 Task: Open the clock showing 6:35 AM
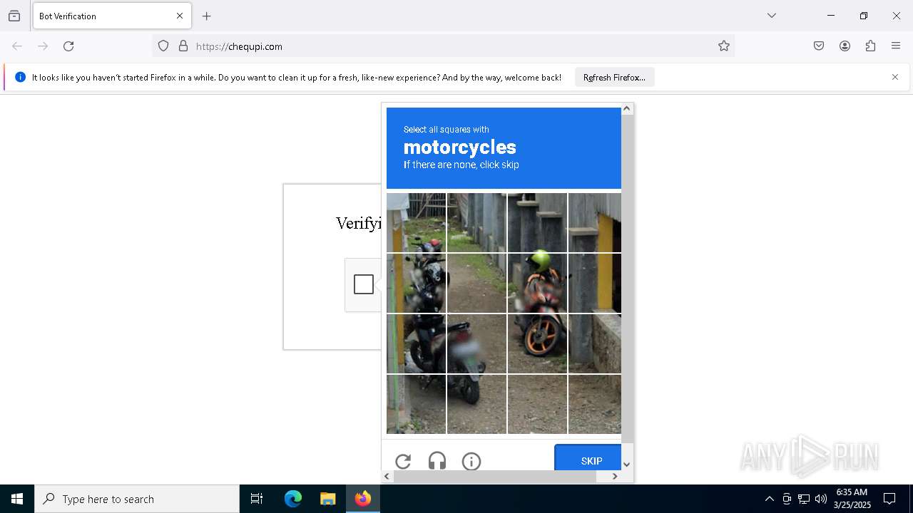click(x=852, y=499)
